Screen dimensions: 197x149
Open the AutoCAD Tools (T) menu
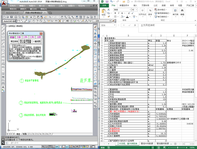click(62, 6)
